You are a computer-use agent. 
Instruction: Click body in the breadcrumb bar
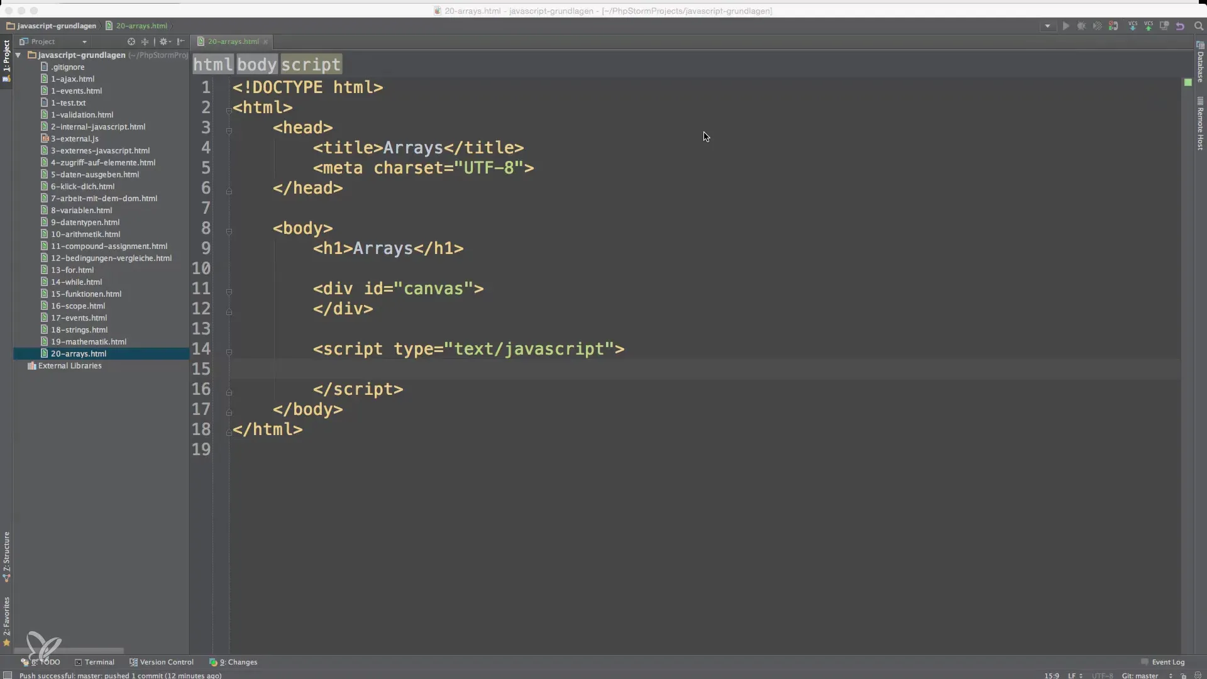(256, 64)
